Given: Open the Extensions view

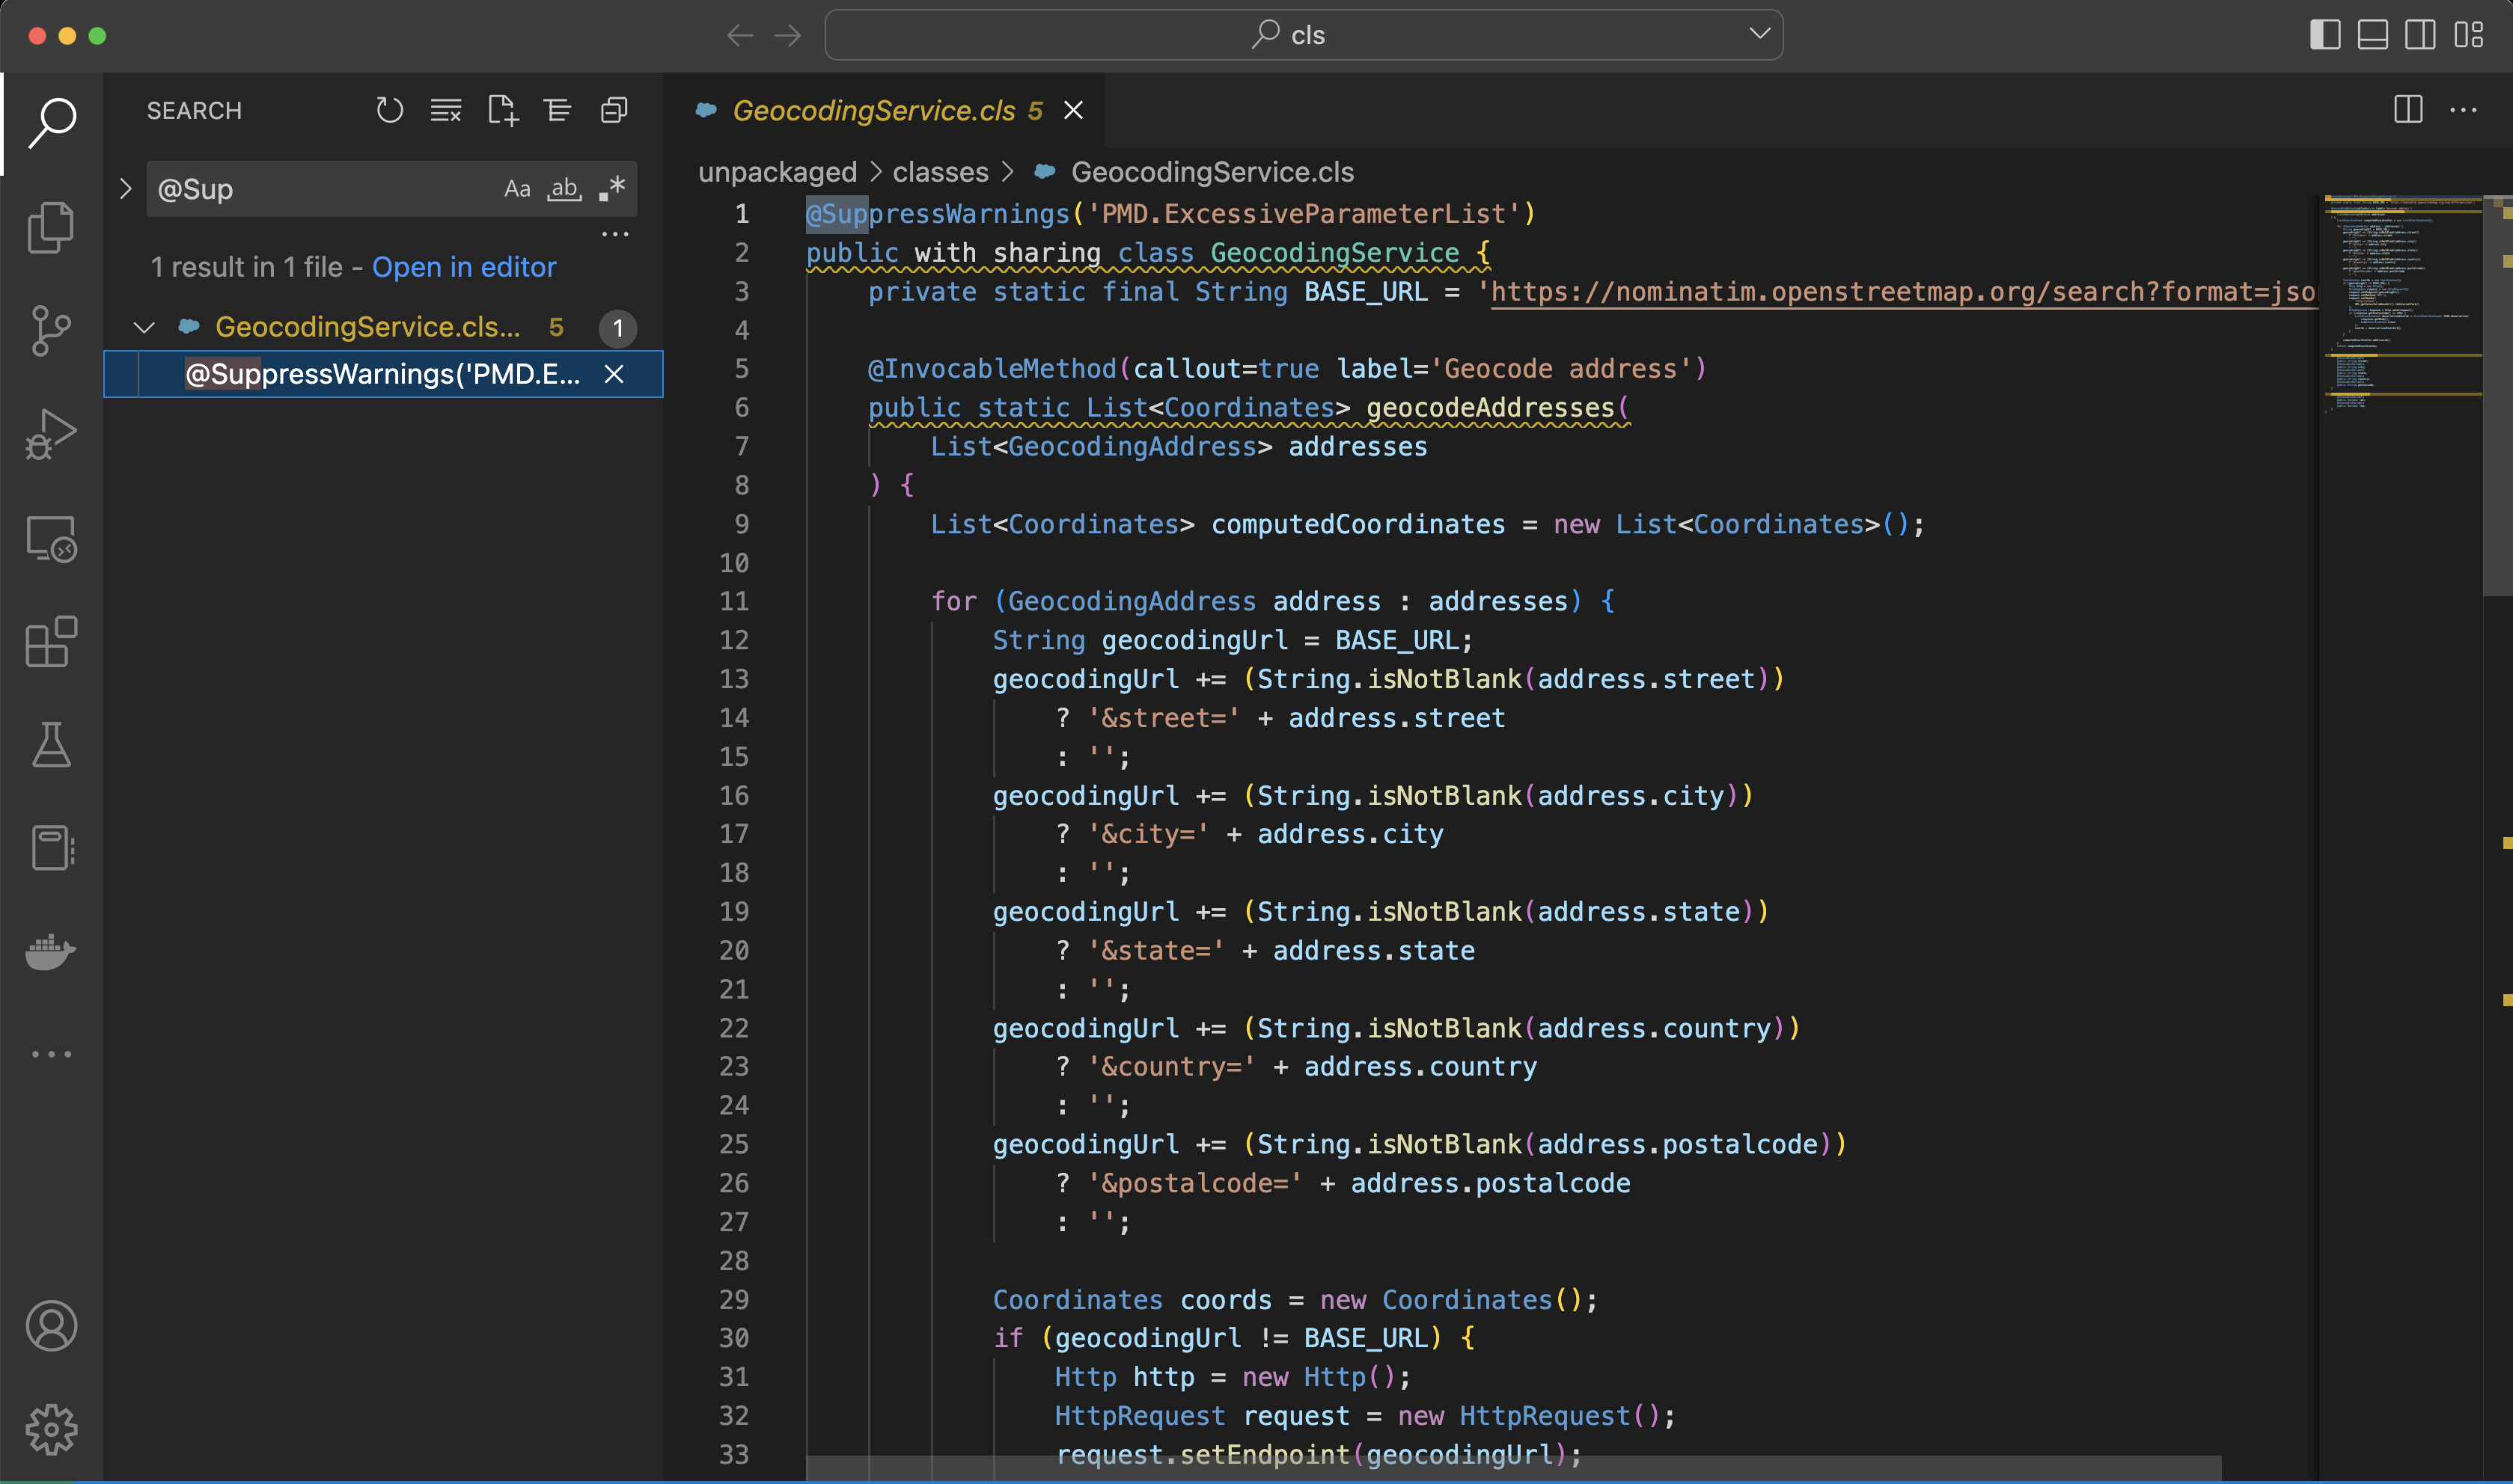Looking at the screenshot, I should [51, 641].
